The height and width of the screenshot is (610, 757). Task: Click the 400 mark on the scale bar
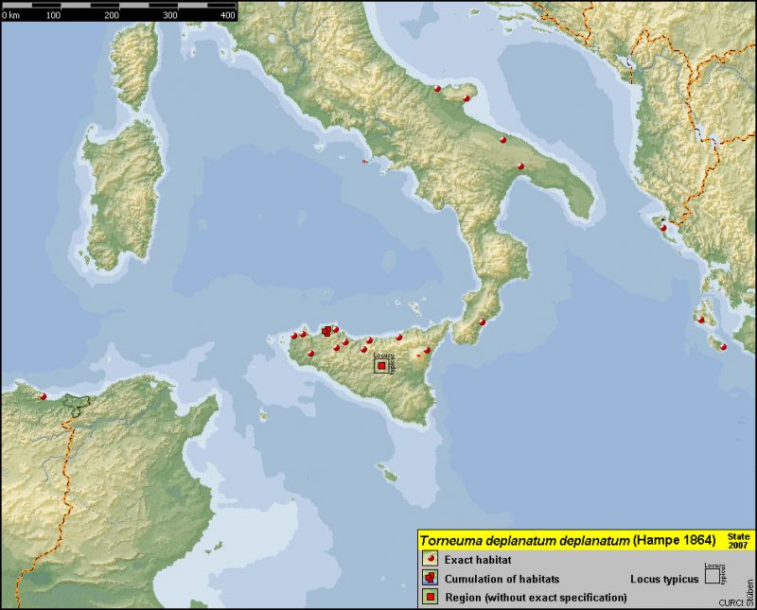228,16
